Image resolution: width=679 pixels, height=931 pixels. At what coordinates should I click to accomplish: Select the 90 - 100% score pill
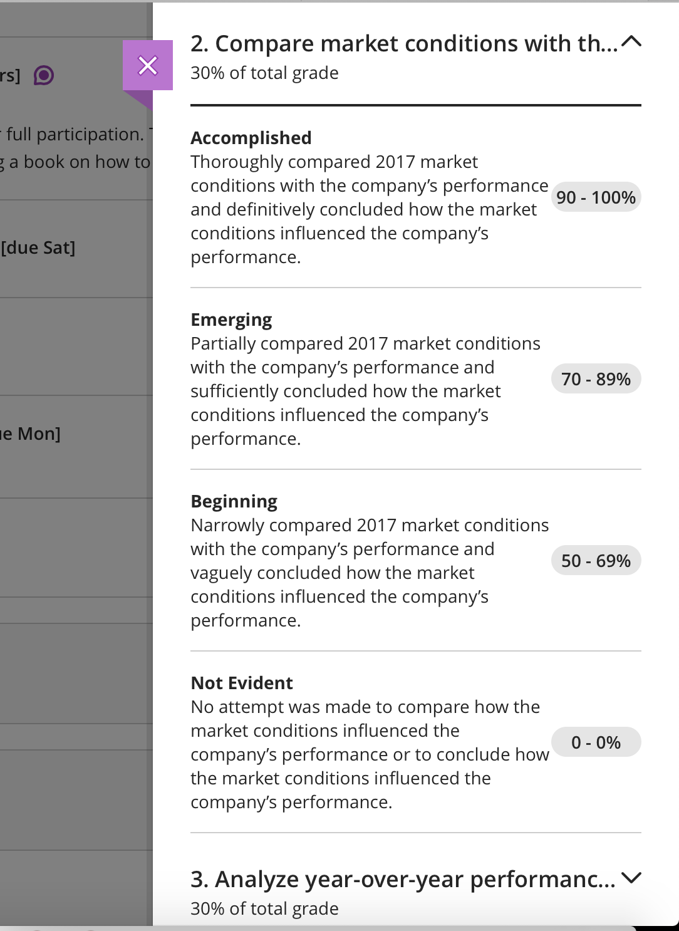pyautogui.click(x=596, y=197)
